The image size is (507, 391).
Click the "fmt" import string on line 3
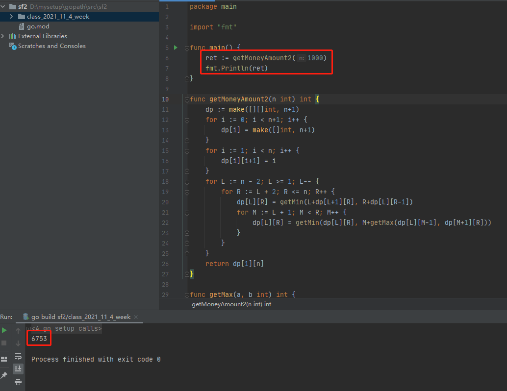point(227,27)
